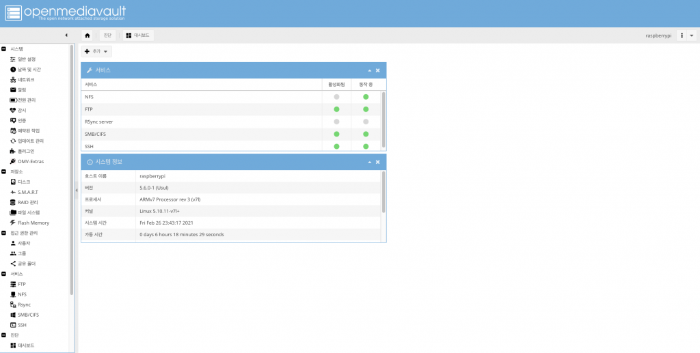Open the kebab menu next to raspberrypi

point(682,36)
